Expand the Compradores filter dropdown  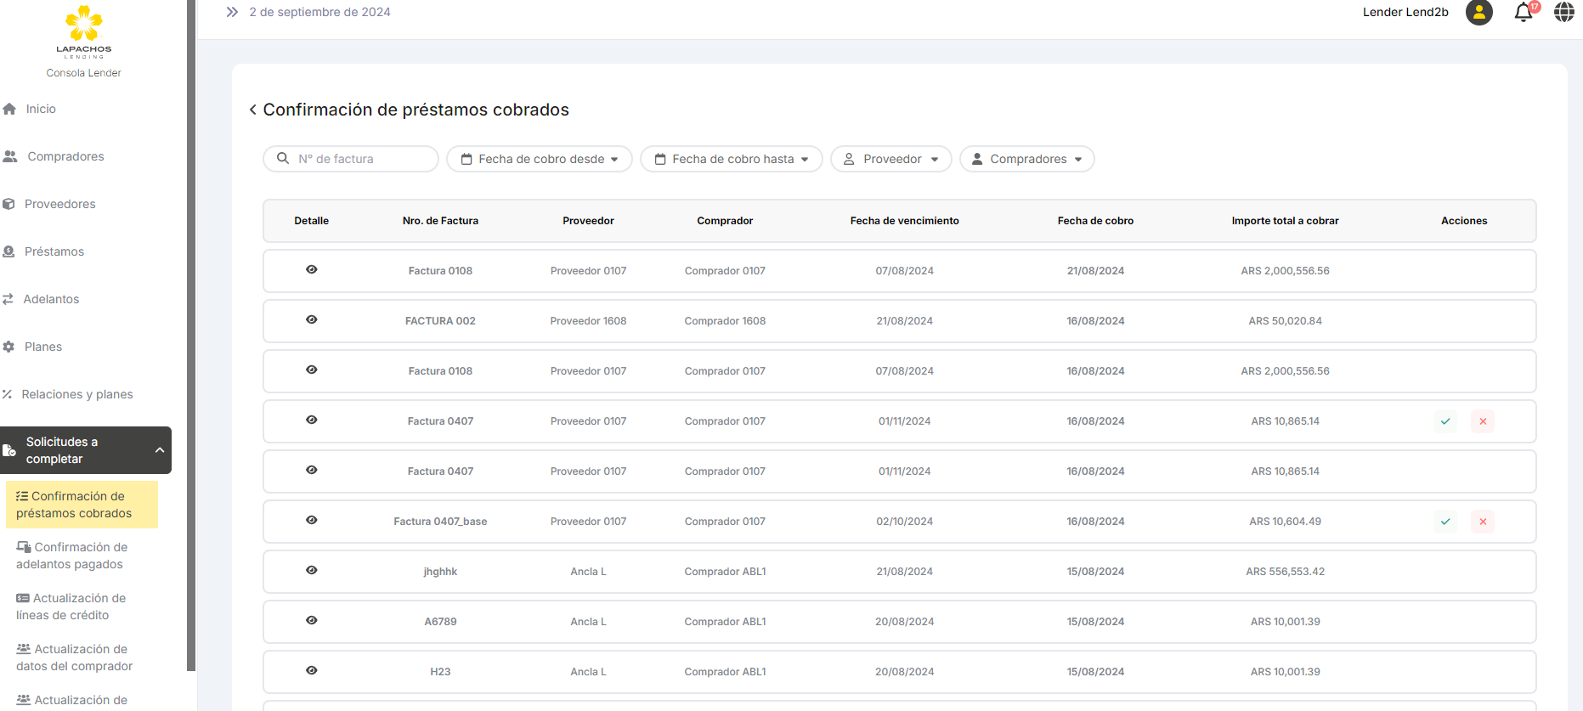[1026, 159]
